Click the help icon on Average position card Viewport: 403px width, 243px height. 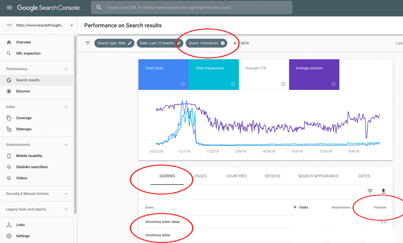click(x=333, y=84)
